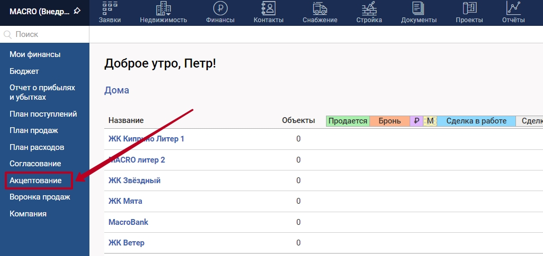Select the Проекты blueprint icon
The height and width of the screenshot is (256, 543).
469,8
